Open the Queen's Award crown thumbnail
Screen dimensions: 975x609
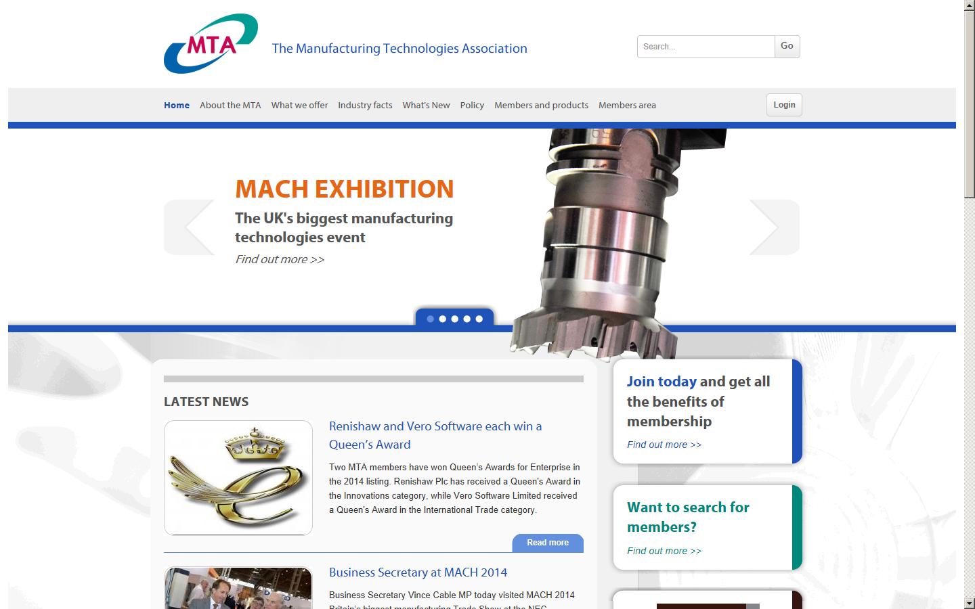coord(238,478)
